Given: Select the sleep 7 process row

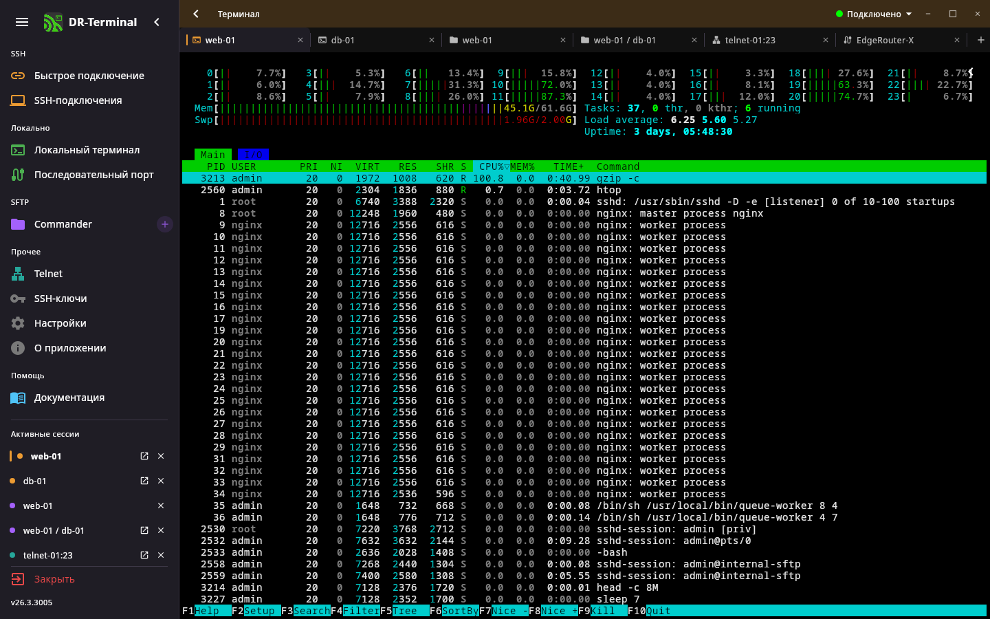Looking at the screenshot, I should click(584, 599).
